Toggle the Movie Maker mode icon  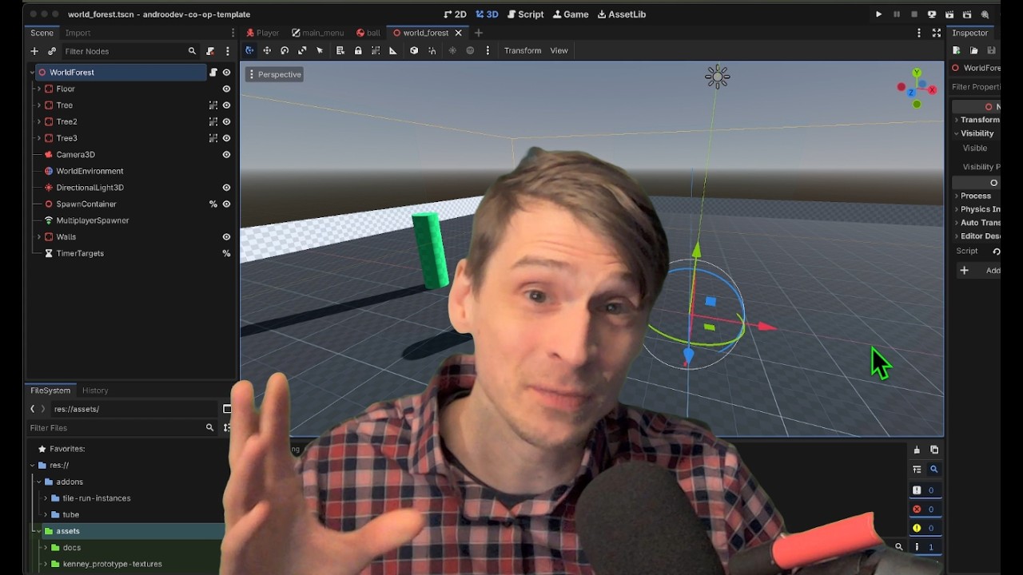click(x=985, y=14)
